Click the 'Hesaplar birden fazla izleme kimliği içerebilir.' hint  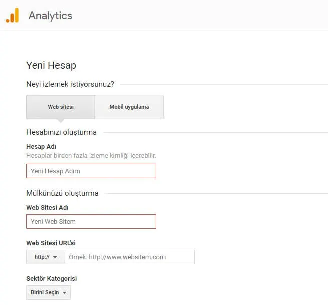pyautogui.click(x=91, y=156)
